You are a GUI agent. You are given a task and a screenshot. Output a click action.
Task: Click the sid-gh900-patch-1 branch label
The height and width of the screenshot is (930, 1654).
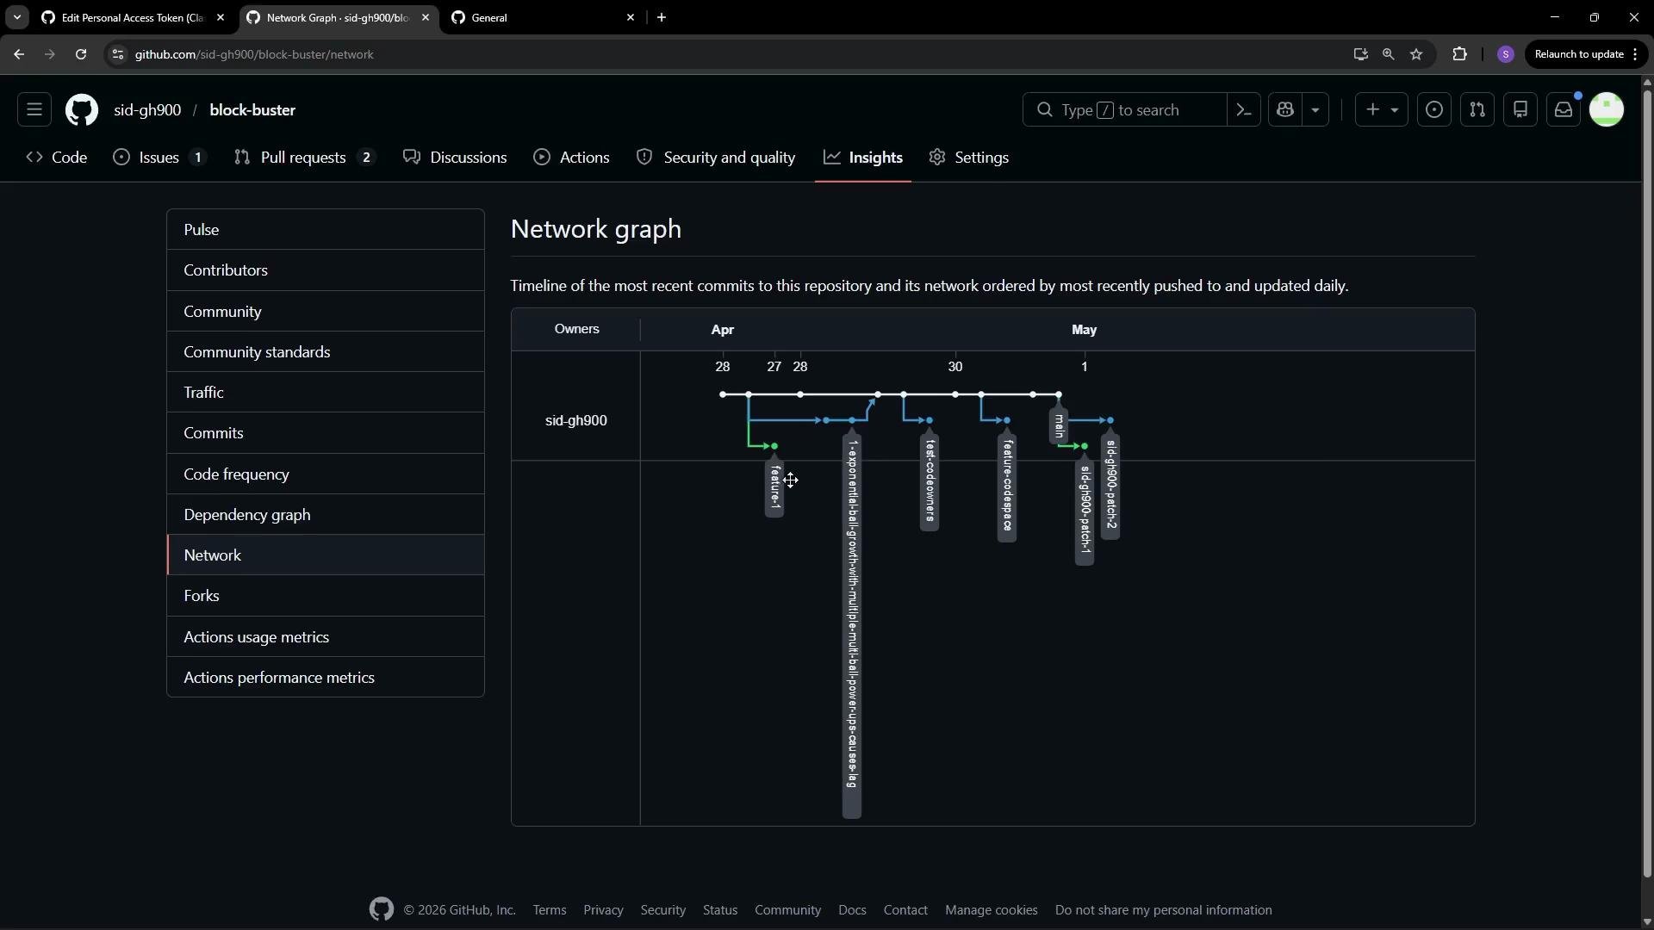(1085, 509)
